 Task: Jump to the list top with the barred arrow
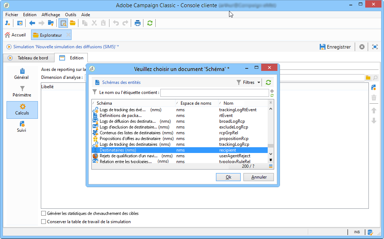[x=271, y=103]
